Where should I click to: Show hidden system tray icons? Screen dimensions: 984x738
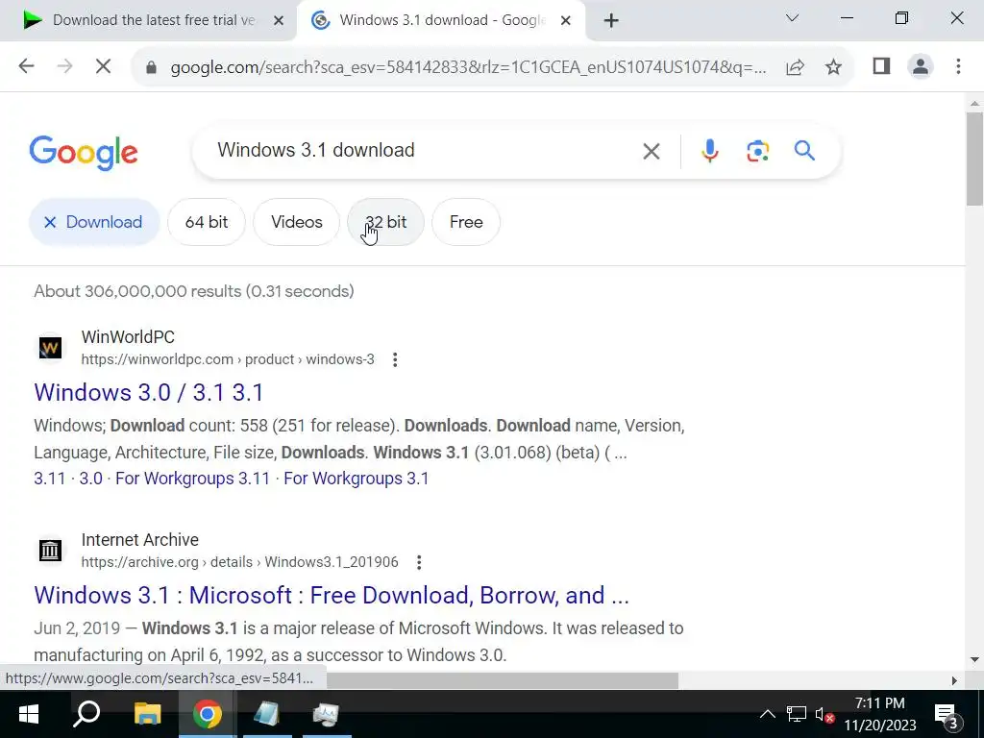click(767, 714)
